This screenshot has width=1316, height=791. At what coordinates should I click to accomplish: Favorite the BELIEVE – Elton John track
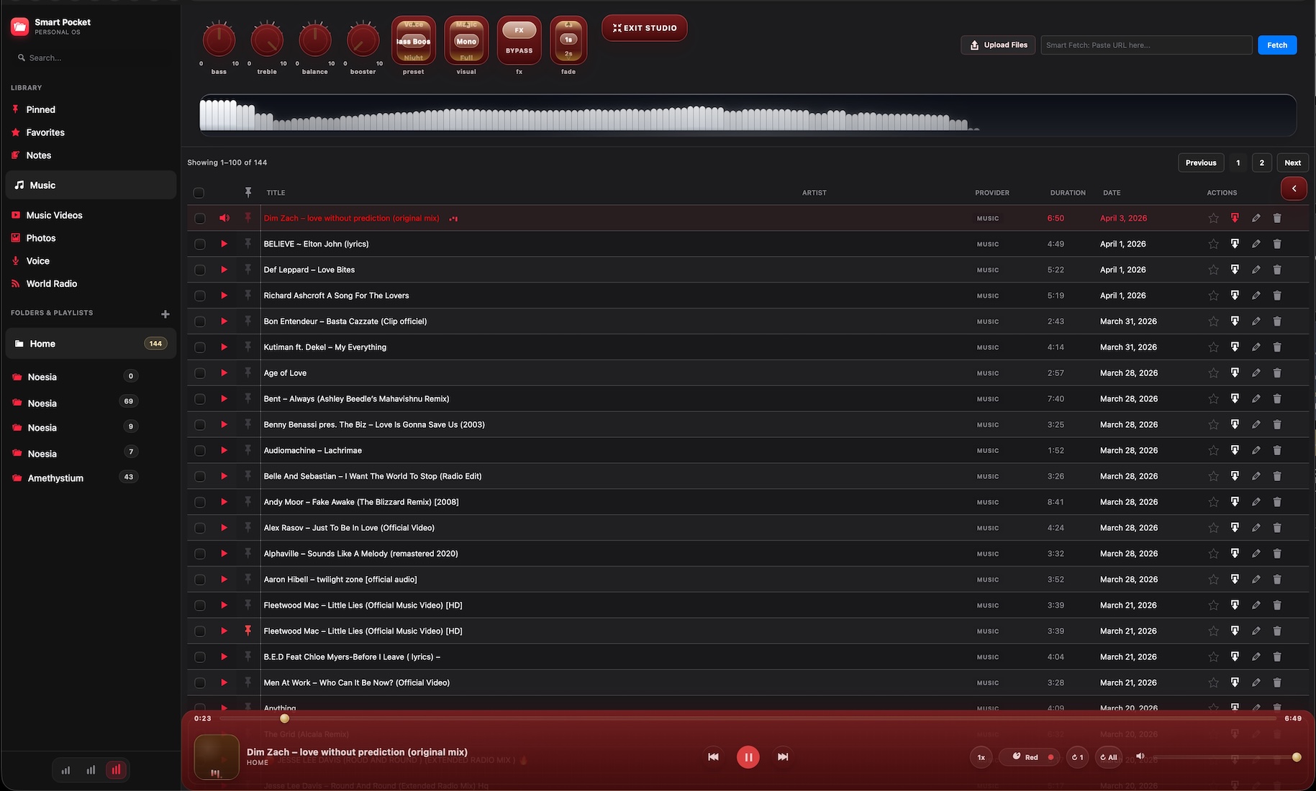1213,244
